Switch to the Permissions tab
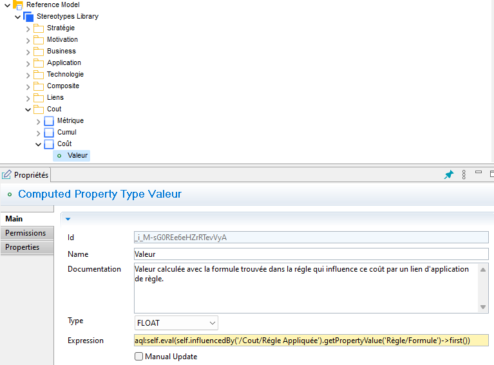 [26, 233]
